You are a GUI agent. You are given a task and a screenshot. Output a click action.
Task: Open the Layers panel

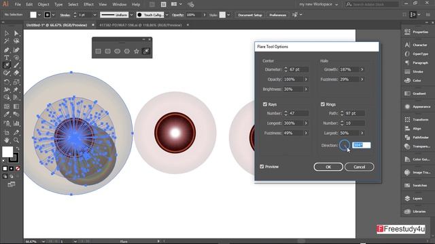pos(417,199)
